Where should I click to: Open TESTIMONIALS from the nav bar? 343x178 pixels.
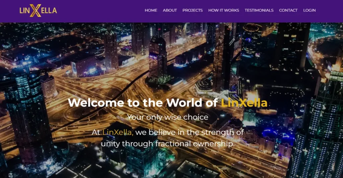[259, 10]
